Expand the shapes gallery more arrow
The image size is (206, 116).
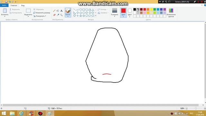[x=96, y=16]
